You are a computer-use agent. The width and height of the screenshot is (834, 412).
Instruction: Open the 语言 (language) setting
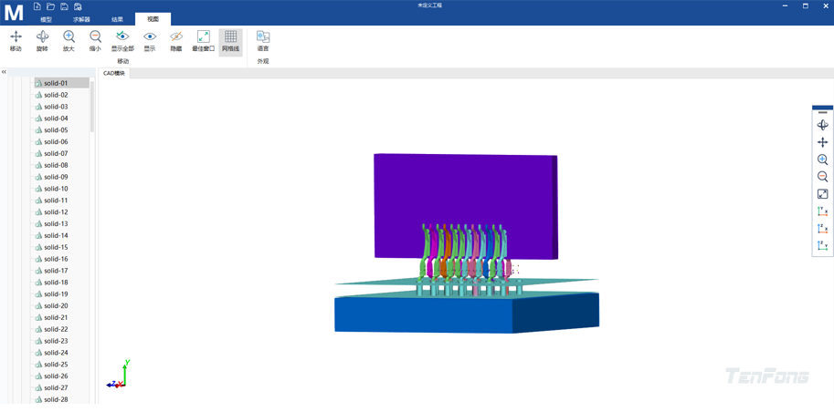(263, 40)
